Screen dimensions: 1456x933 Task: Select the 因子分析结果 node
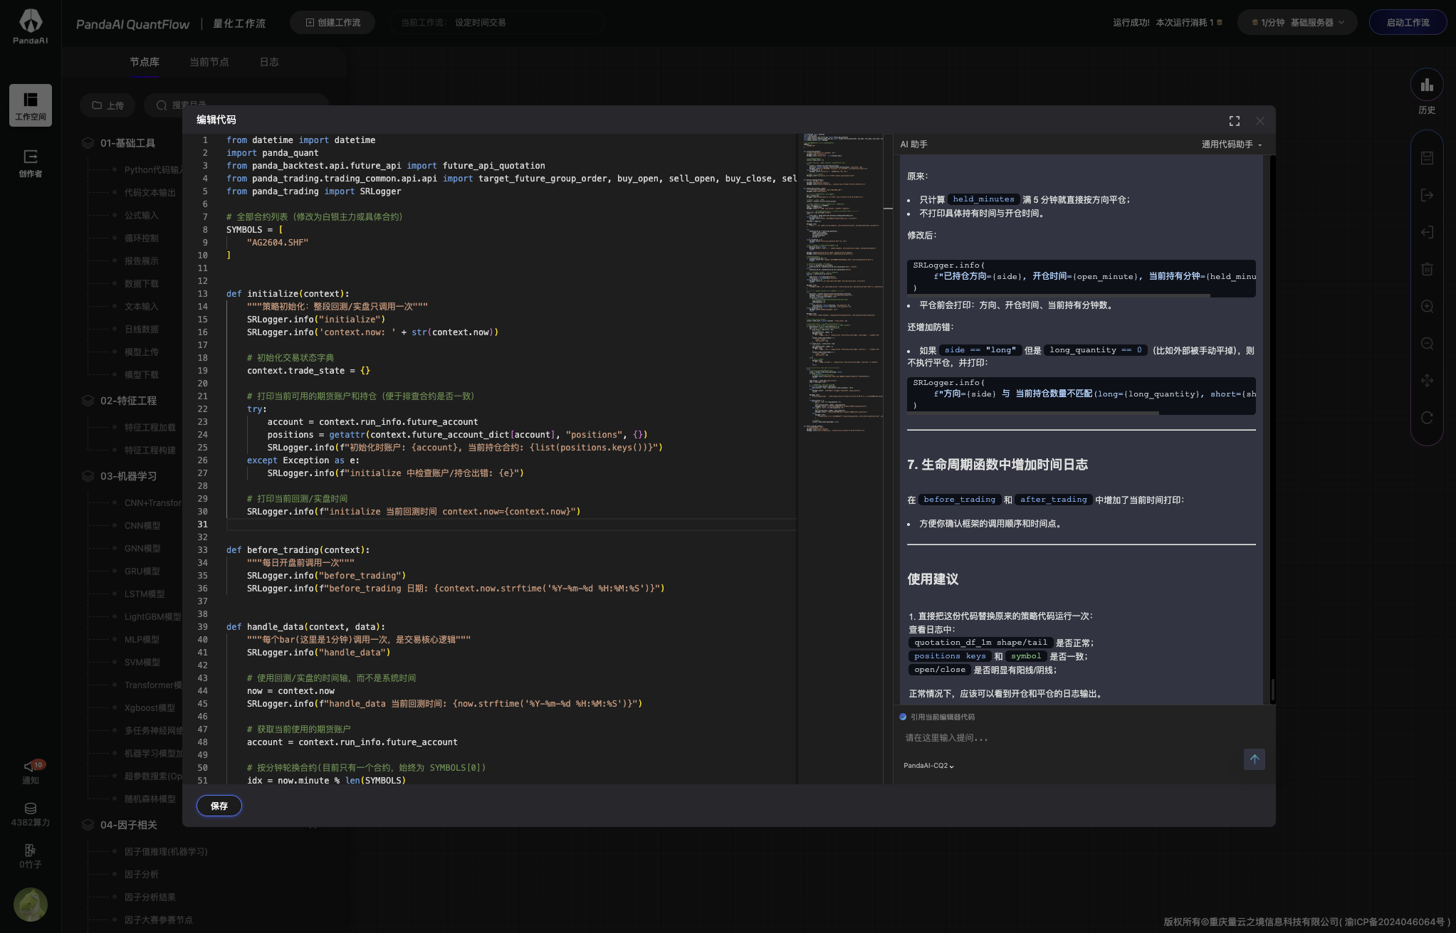click(x=150, y=897)
